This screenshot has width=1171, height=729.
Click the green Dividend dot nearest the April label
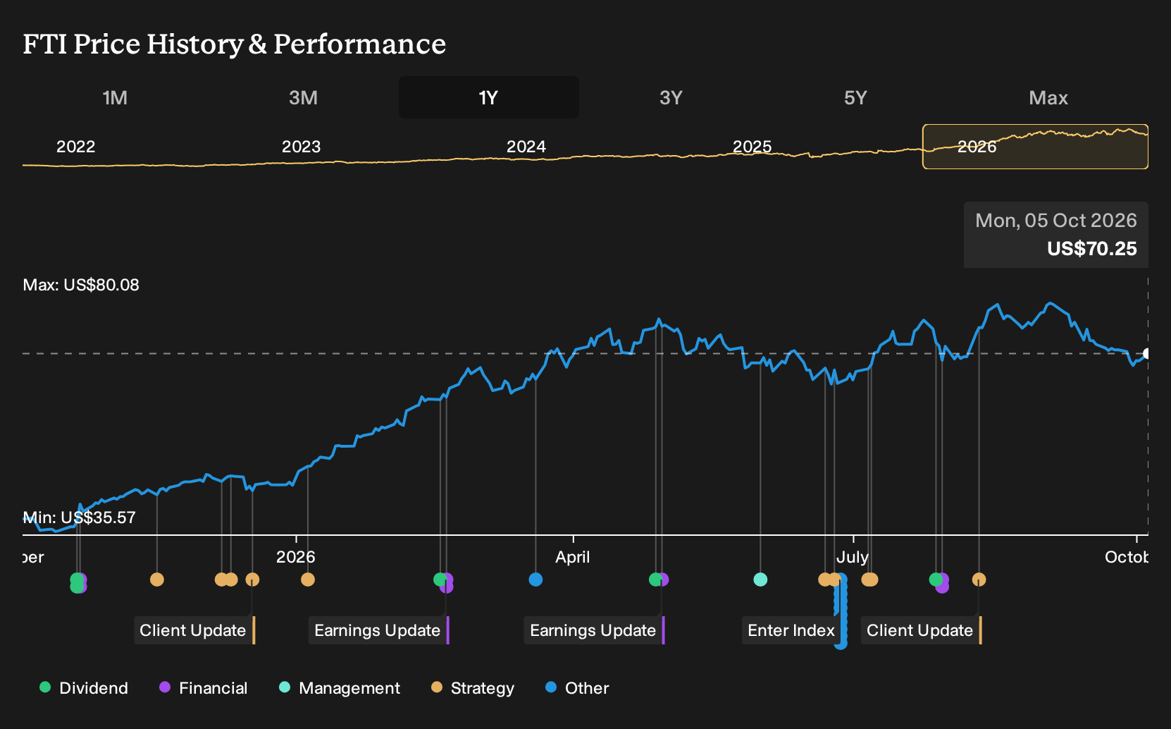(655, 580)
